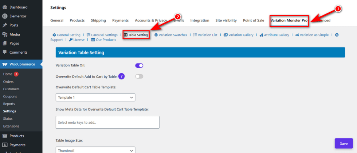Open the Thumbnail image size dropdown
The image size is (357, 153).
[x=95, y=150]
